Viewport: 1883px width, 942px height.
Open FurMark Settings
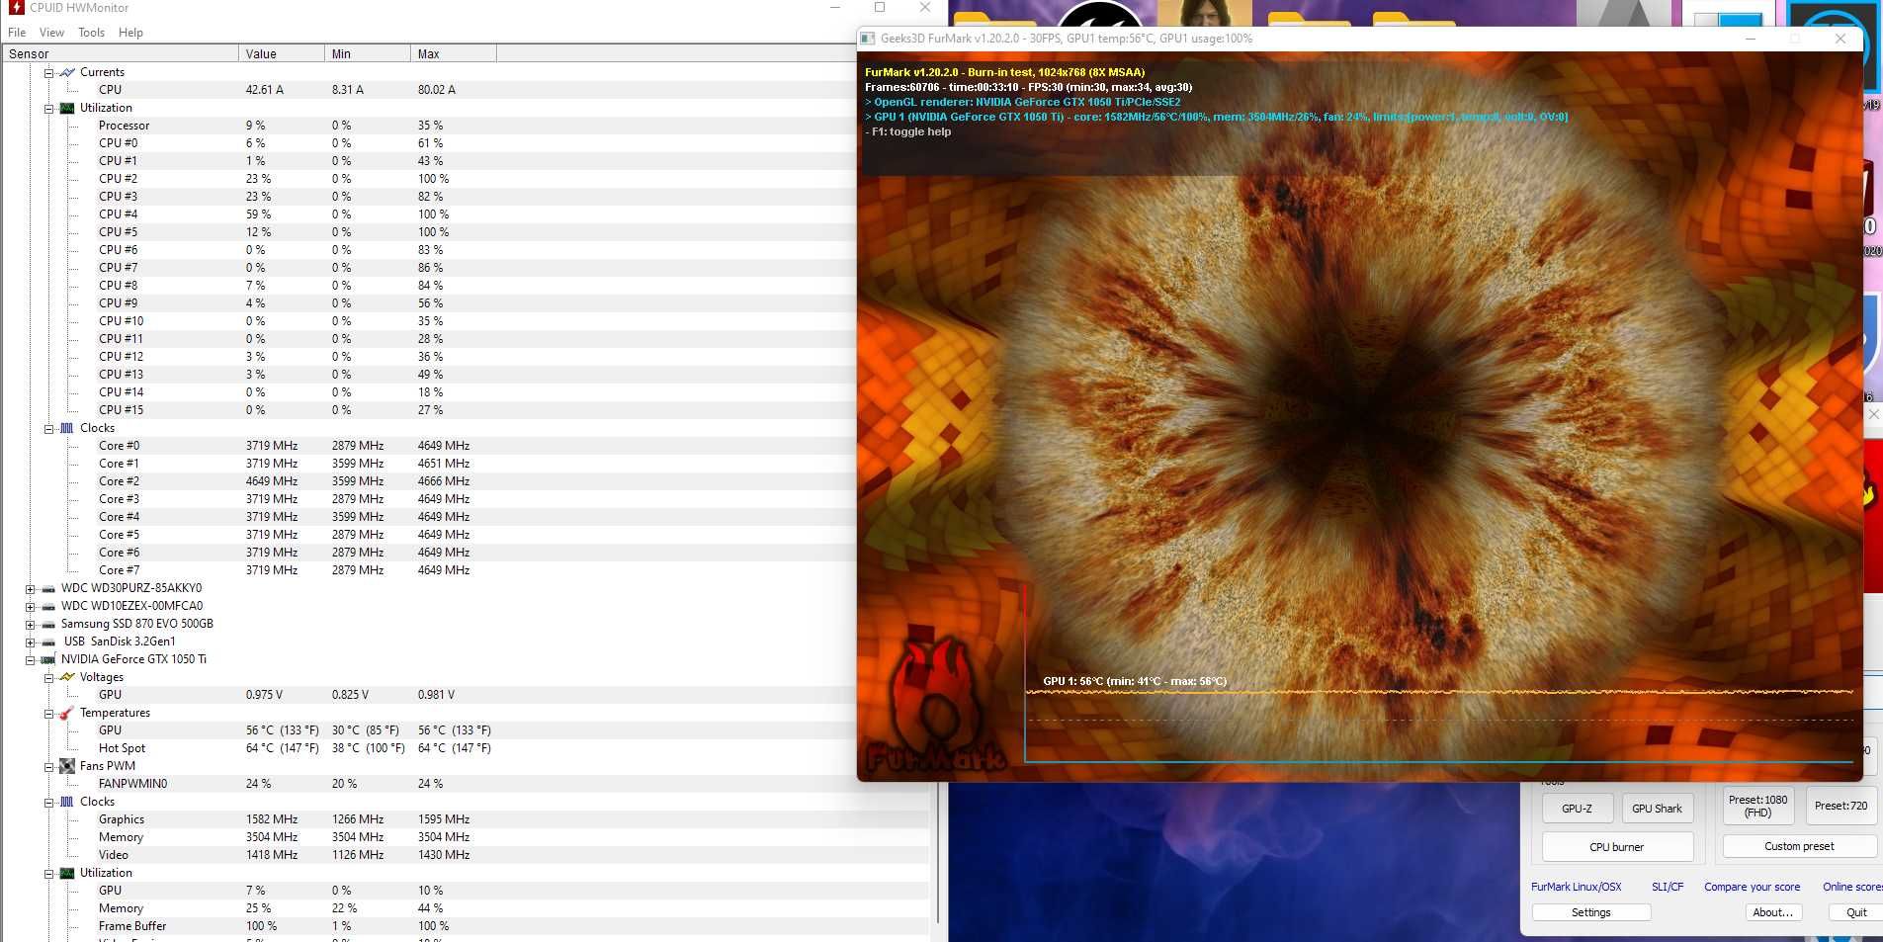pyautogui.click(x=1591, y=912)
